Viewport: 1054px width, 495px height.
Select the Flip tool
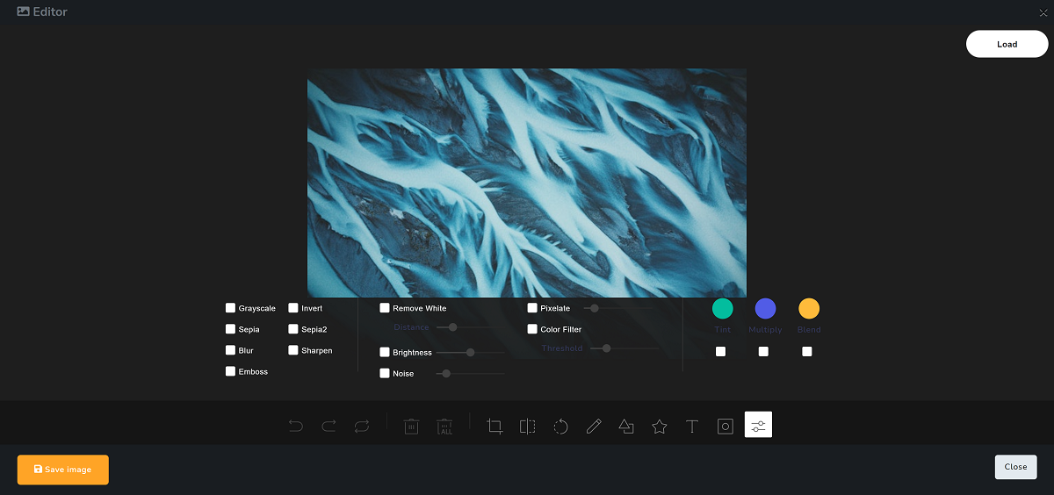click(527, 427)
